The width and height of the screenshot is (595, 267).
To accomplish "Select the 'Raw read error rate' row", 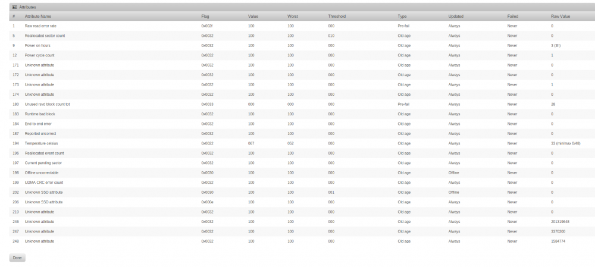I will (x=302, y=26).
